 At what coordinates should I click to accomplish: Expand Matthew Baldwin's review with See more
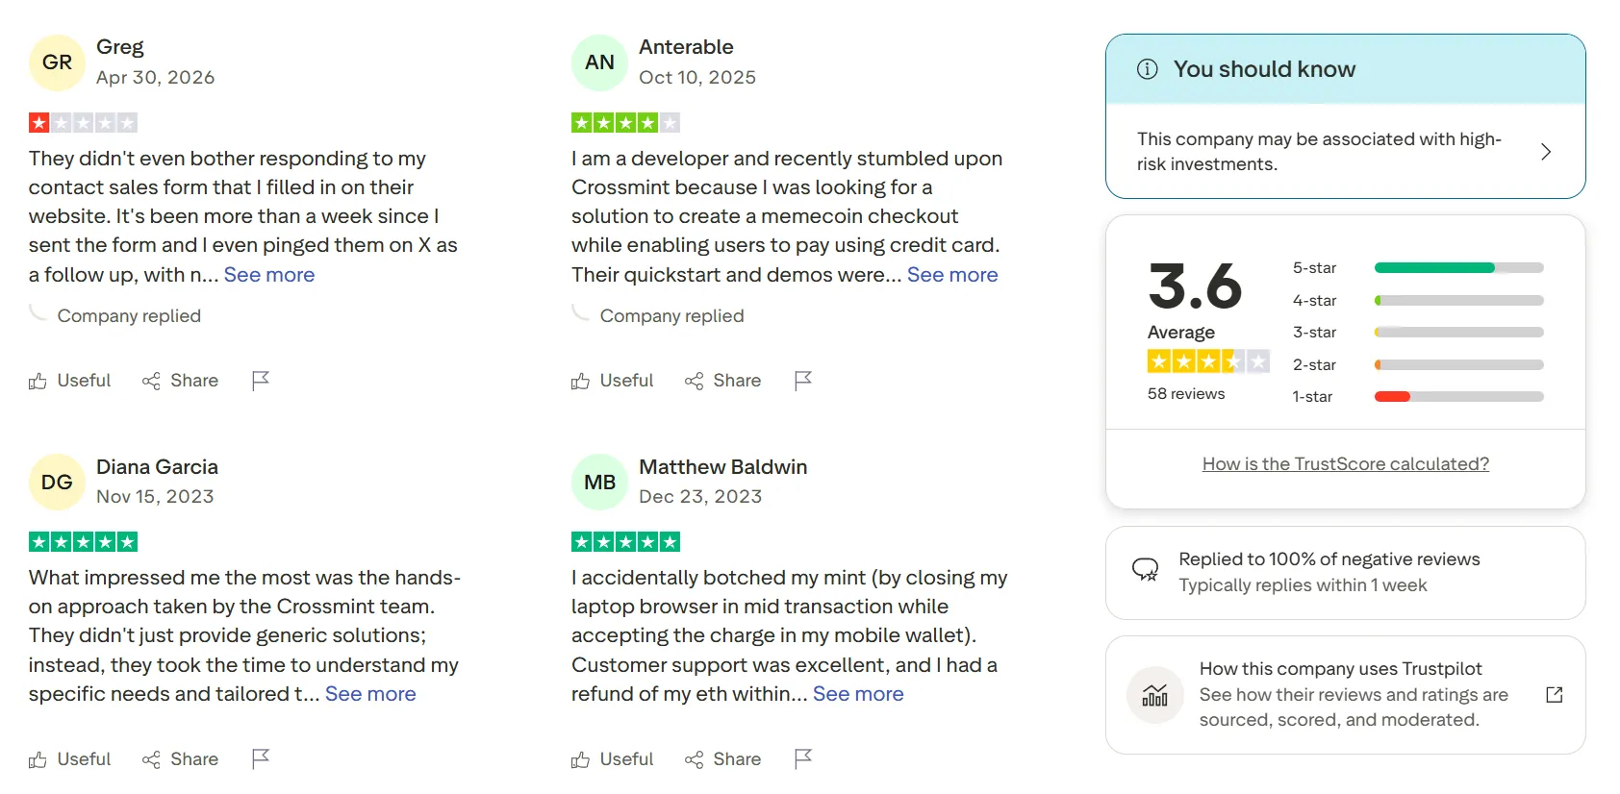[x=858, y=694]
